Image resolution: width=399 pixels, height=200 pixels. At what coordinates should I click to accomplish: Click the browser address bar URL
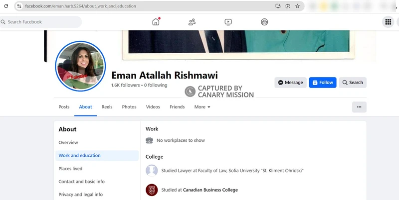tap(80, 6)
